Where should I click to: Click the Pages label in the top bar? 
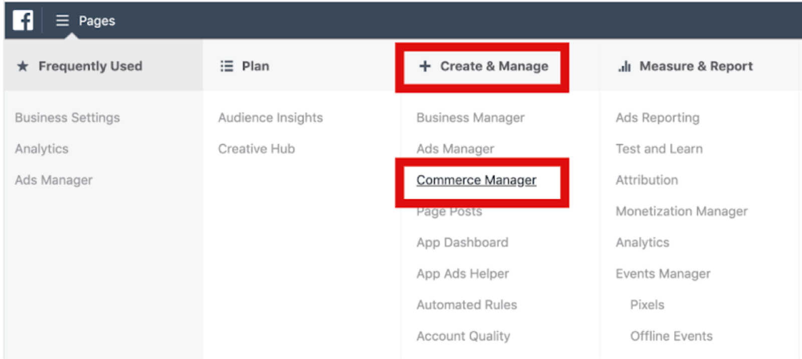(97, 21)
